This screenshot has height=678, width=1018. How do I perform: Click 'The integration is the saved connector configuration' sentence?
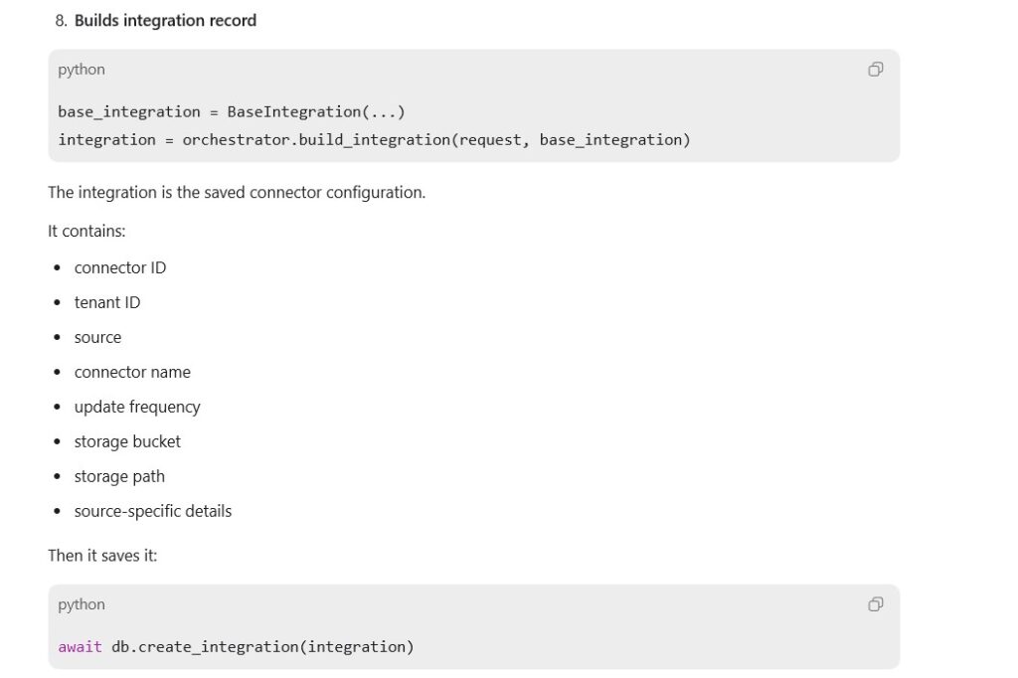237,192
